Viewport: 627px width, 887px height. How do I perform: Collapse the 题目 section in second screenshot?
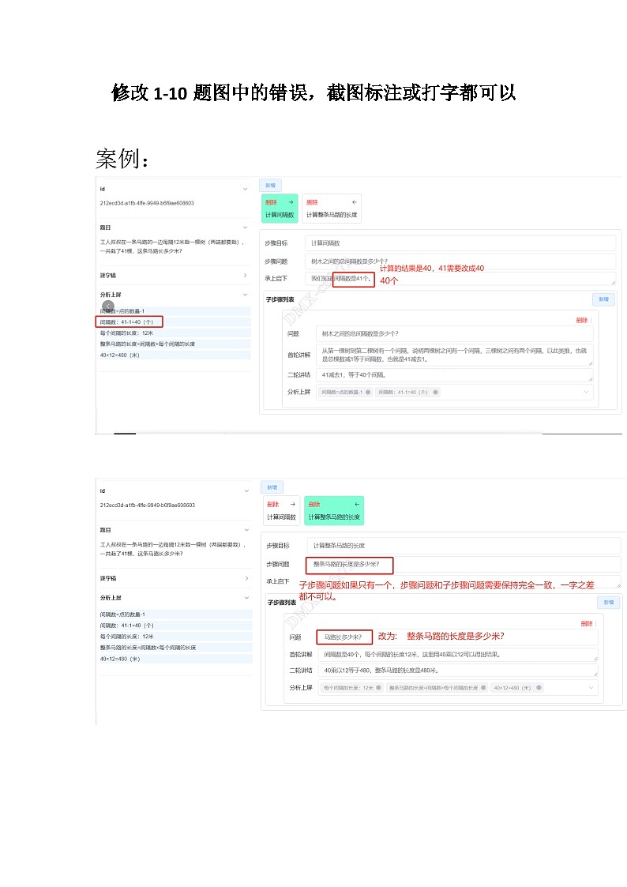[x=246, y=530]
